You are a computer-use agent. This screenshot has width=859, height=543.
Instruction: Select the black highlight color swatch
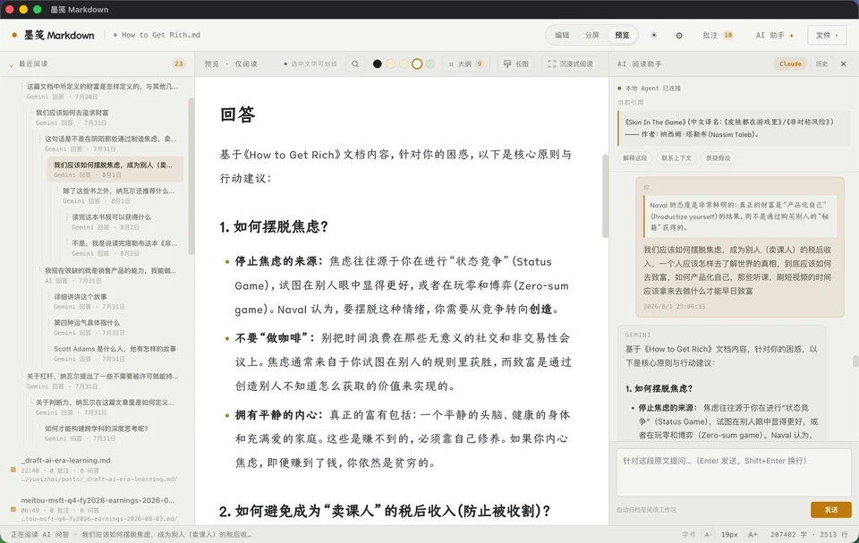click(377, 64)
